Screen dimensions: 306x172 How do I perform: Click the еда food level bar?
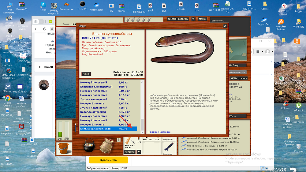coord(60,129)
